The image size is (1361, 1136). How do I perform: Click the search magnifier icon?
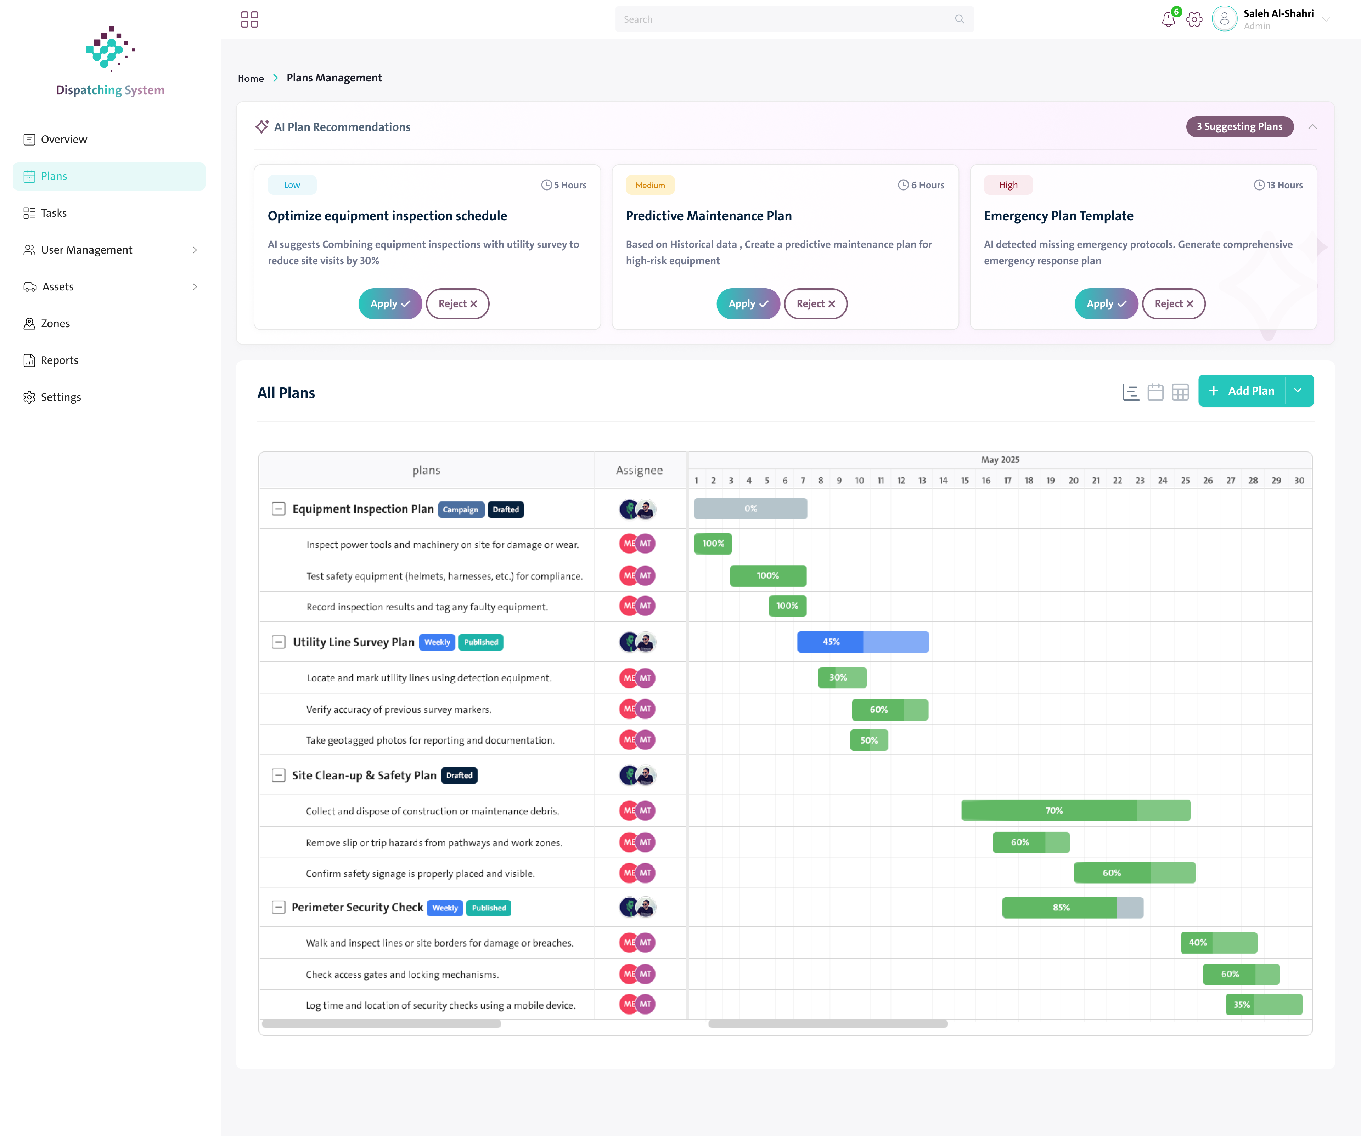tap(960, 19)
